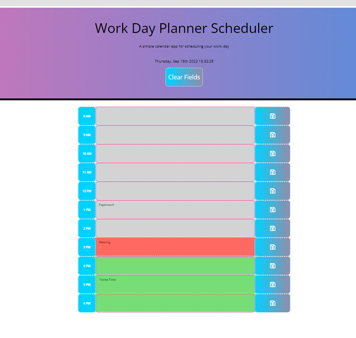This screenshot has width=356, height=338.
Task: Click the 8 AM hour label
Action: pos(86,116)
